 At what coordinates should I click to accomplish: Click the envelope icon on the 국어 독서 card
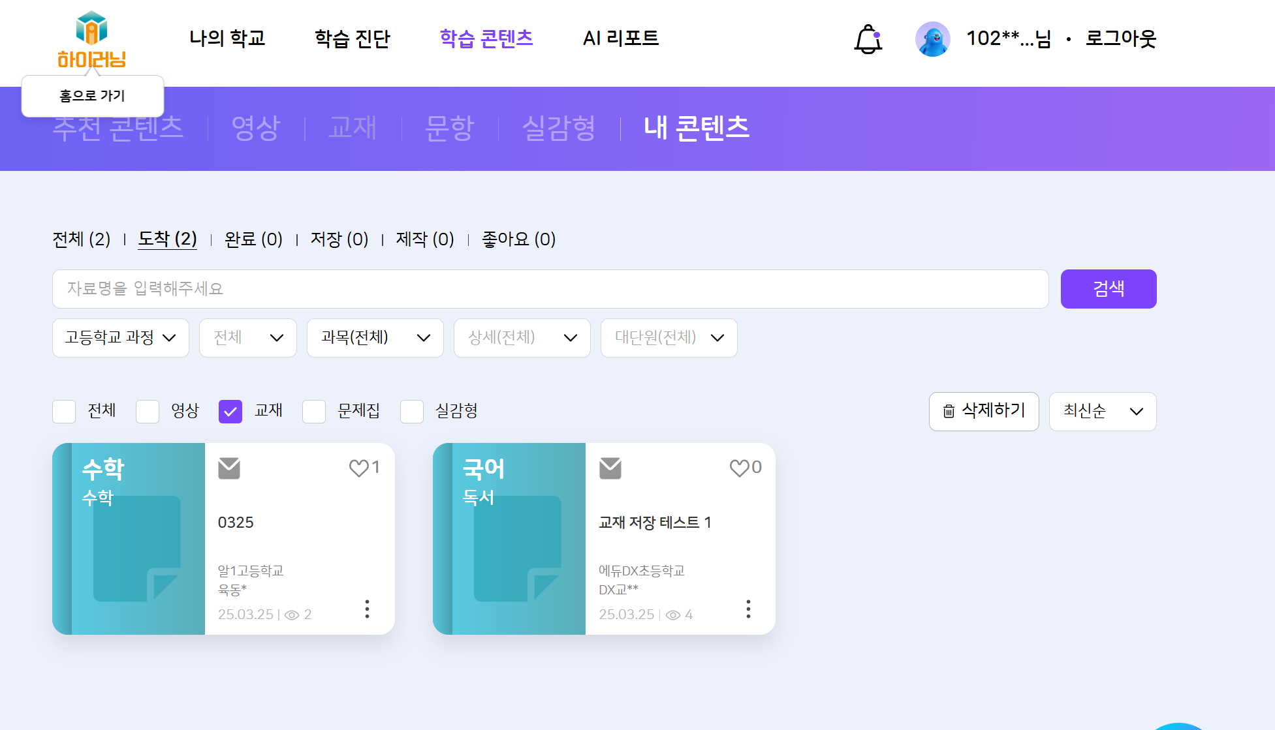point(610,468)
